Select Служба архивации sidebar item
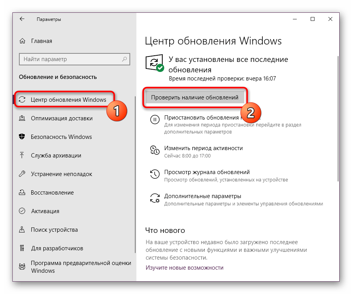 point(56,156)
